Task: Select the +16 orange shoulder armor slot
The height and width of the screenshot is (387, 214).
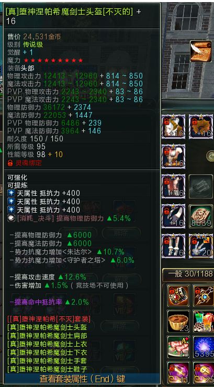Action: [201, 127]
